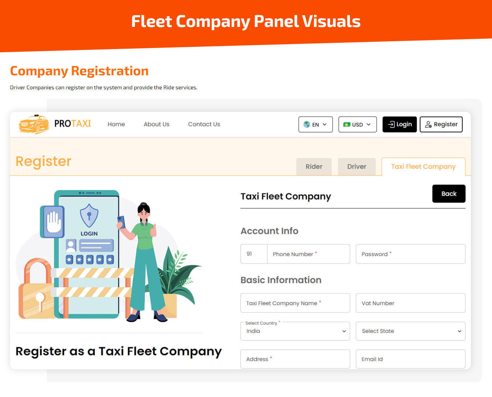Open the USD currency dropdown
The width and height of the screenshot is (492, 397).
[357, 124]
